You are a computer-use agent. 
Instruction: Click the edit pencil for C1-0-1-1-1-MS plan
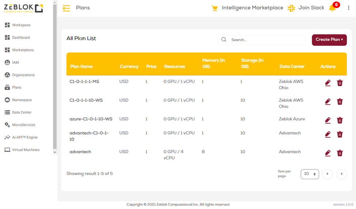point(328,83)
